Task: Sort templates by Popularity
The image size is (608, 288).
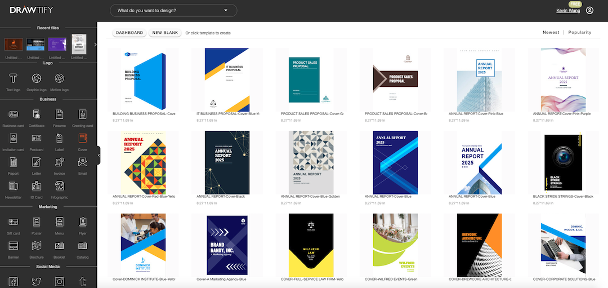Action: click(580, 33)
